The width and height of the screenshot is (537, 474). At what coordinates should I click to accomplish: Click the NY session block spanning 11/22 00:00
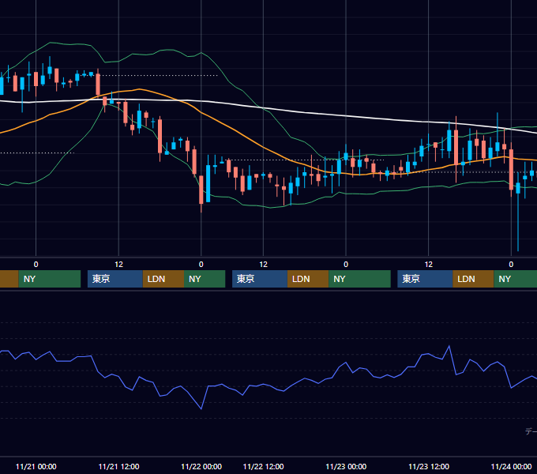pyautogui.click(x=205, y=279)
